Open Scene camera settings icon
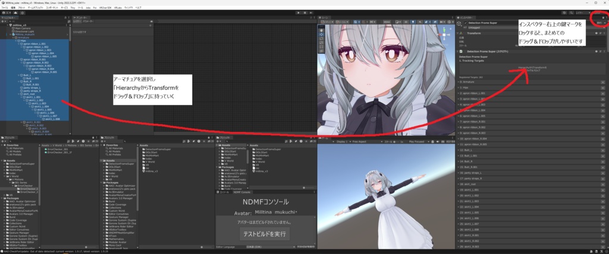 coord(441,22)
